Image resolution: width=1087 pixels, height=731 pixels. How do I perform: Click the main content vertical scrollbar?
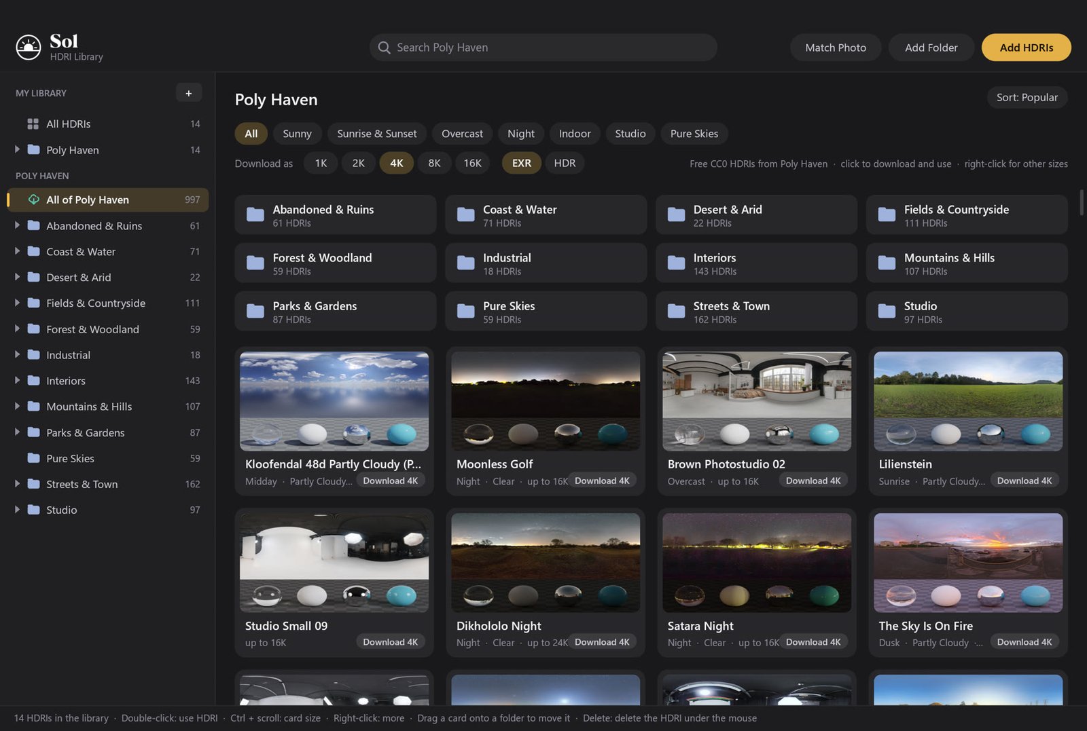point(1082,203)
